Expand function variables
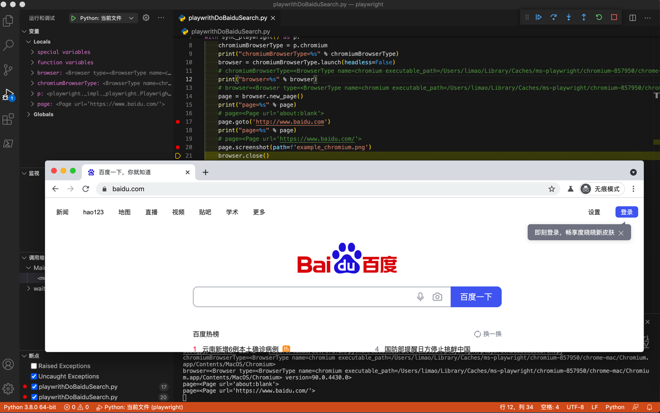Screen dimensions: 660x413 coord(33,62)
